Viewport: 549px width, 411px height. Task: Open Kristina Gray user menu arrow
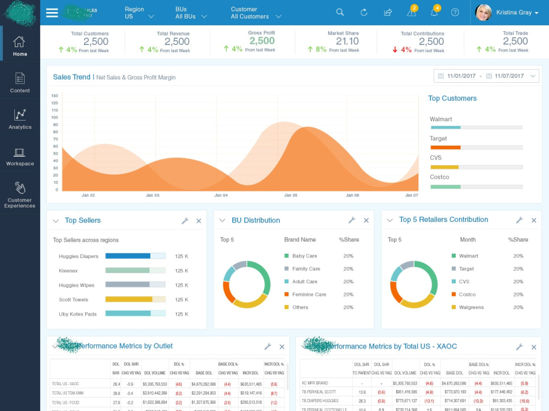coord(536,13)
